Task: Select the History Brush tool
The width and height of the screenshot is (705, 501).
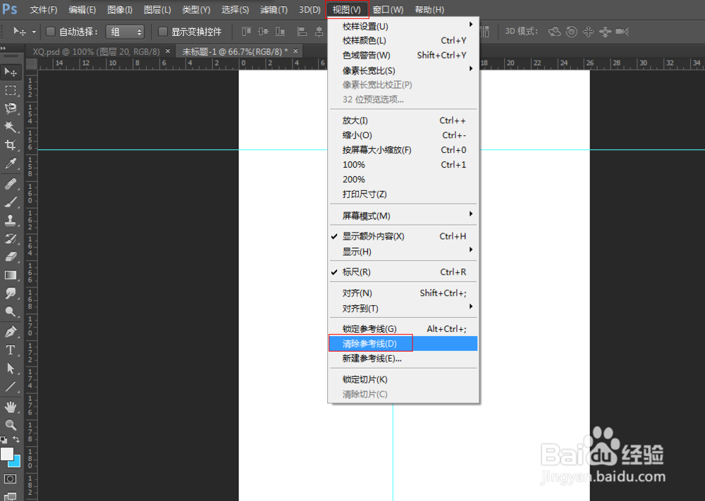Action: click(x=11, y=239)
